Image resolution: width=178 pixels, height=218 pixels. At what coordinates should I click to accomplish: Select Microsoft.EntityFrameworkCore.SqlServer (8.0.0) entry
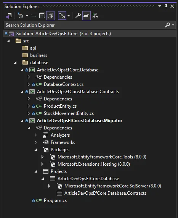point(112,186)
